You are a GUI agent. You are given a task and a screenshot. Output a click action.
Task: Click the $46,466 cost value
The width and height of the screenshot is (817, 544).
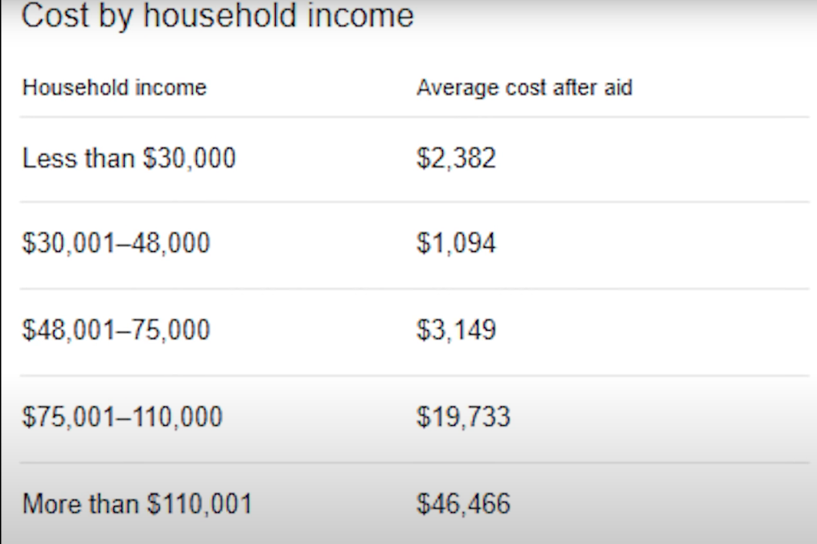pyautogui.click(x=463, y=504)
